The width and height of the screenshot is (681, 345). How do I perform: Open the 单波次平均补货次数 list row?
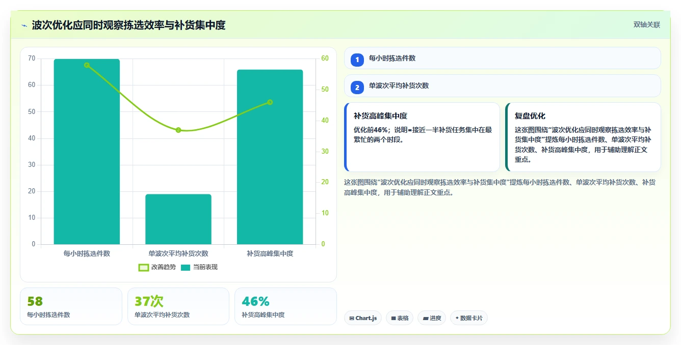click(x=502, y=85)
